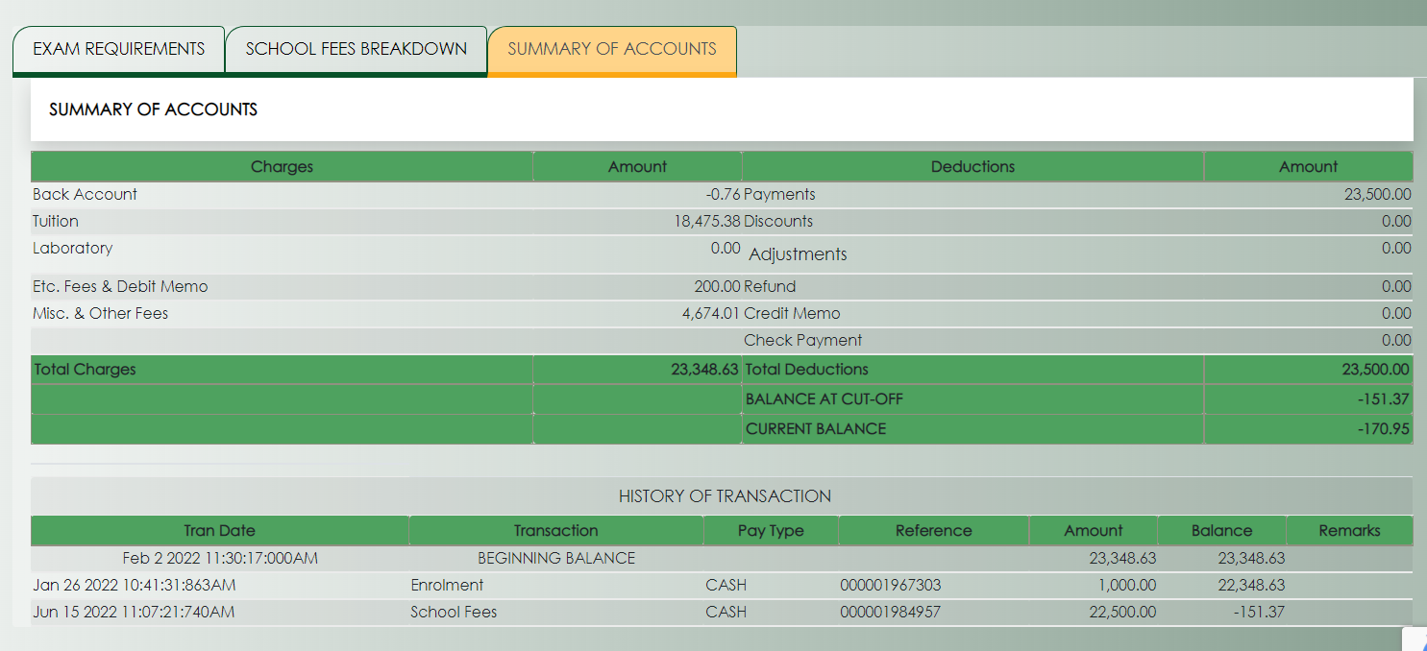This screenshot has width=1427, height=651.
Task: Click the Beginning Balance transaction row
Action: (x=556, y=558)
